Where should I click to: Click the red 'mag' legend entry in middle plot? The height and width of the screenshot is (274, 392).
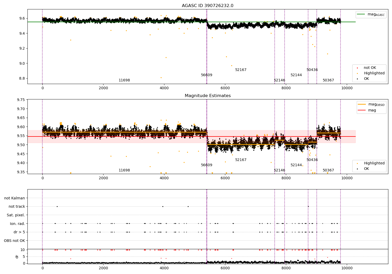[367, 110]
